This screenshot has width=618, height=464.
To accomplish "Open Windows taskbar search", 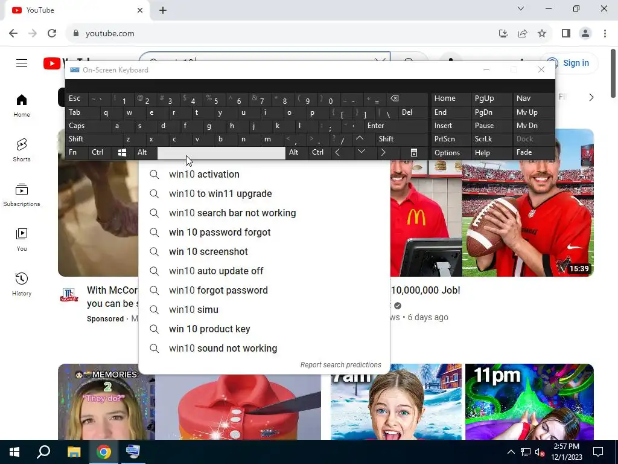I will coord(43,452).
